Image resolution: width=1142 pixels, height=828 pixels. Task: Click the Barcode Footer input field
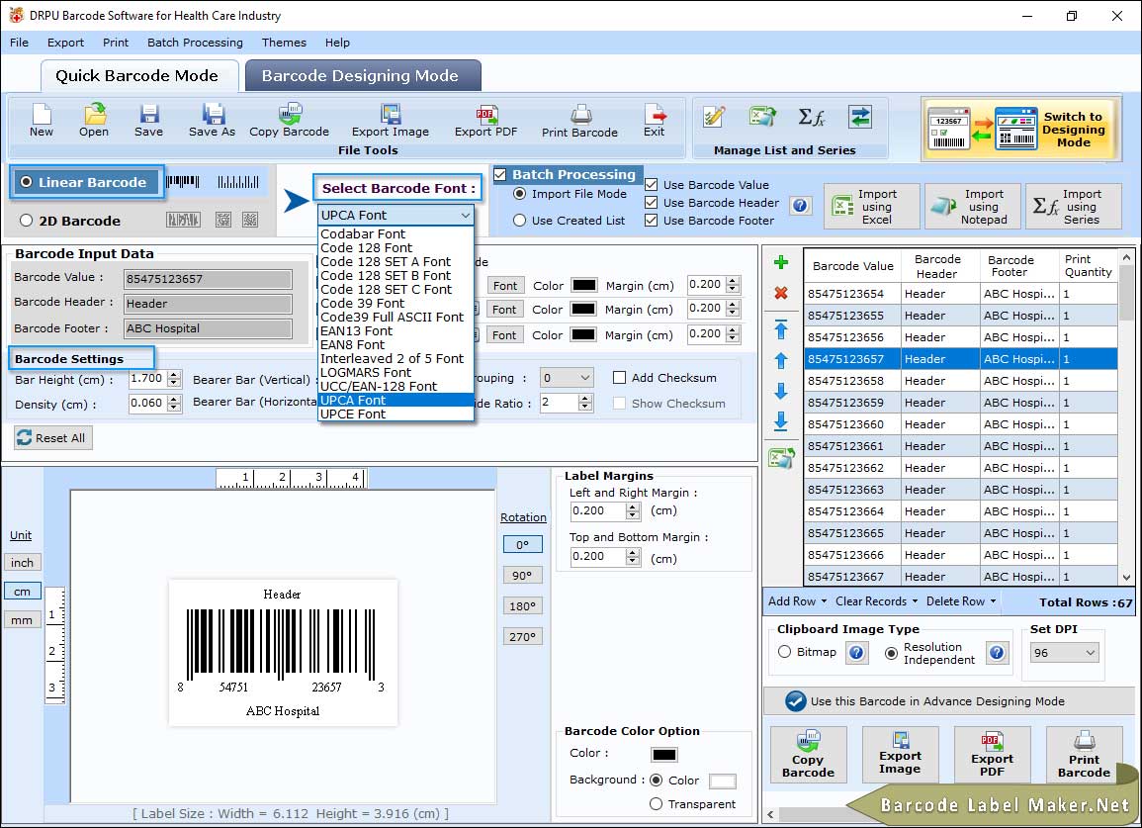(x=208, y=328)
